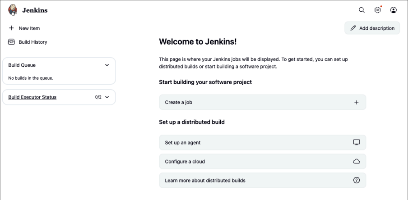Open the search magnifier icon
408x200 pixels.
pyautogui.click(x=362, y=10)
